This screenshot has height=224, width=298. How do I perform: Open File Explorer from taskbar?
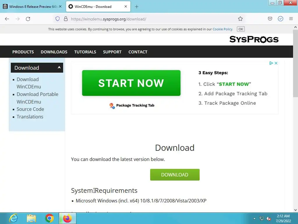pyautogui.click(x=31, y=218)
